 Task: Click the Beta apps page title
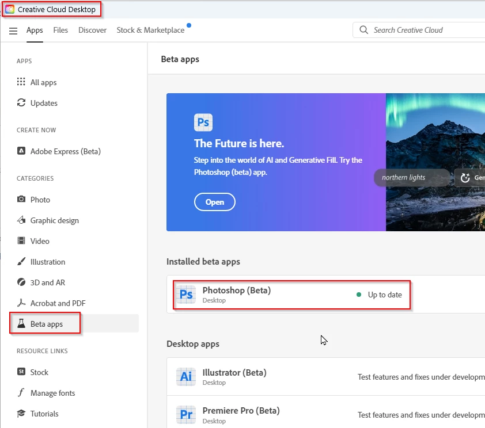180,59
